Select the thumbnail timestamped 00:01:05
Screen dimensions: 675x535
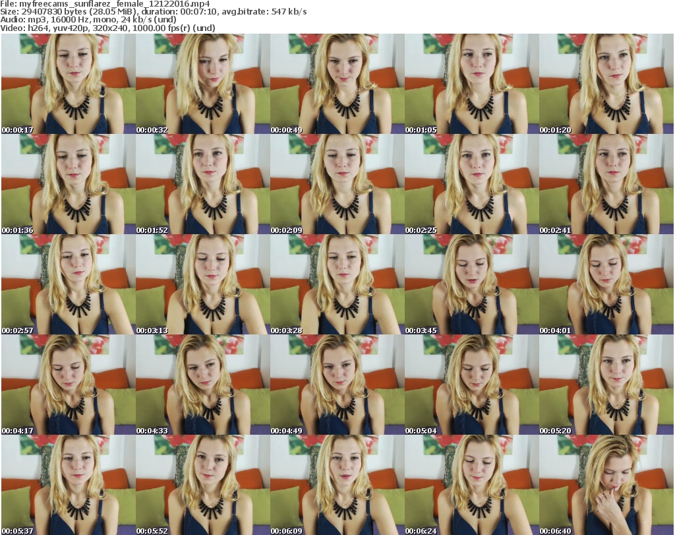[x=472, y=84]
